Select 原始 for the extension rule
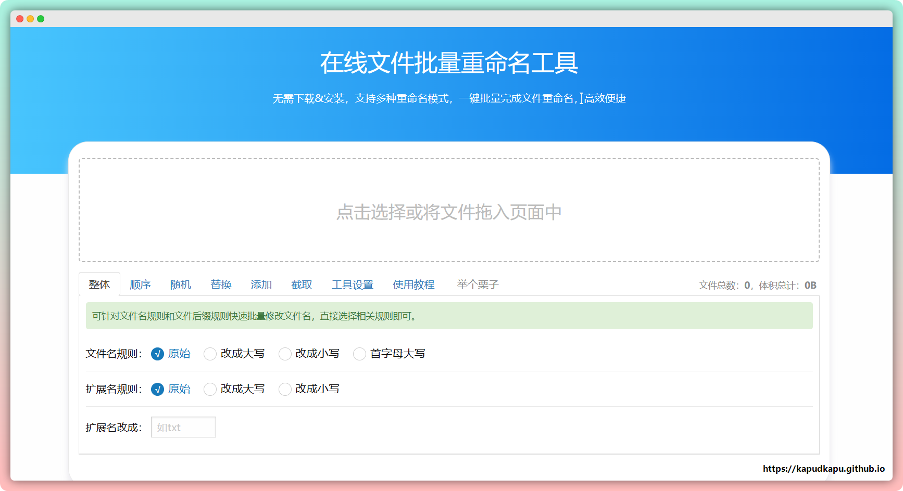Image resolution: width=903 pixels, height=491 pixels. (158, 390)
